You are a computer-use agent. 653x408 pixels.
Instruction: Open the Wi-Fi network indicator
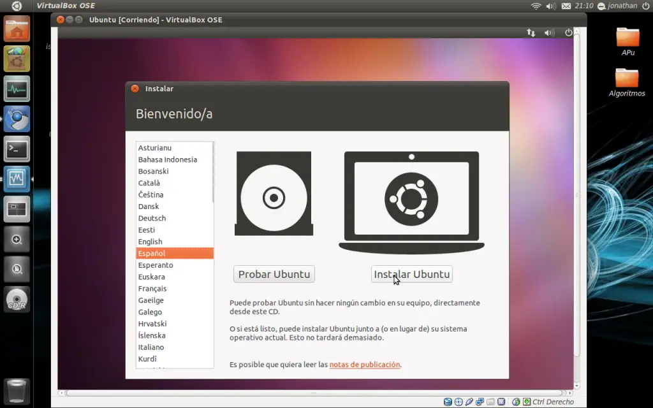(536, 6)
